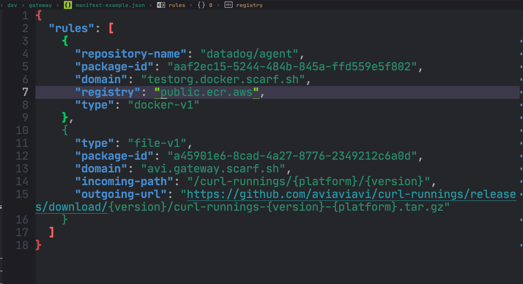Viewport: 523px width, 284px height.
Task: Click the "docker-v1" type value
Action: 166,105
